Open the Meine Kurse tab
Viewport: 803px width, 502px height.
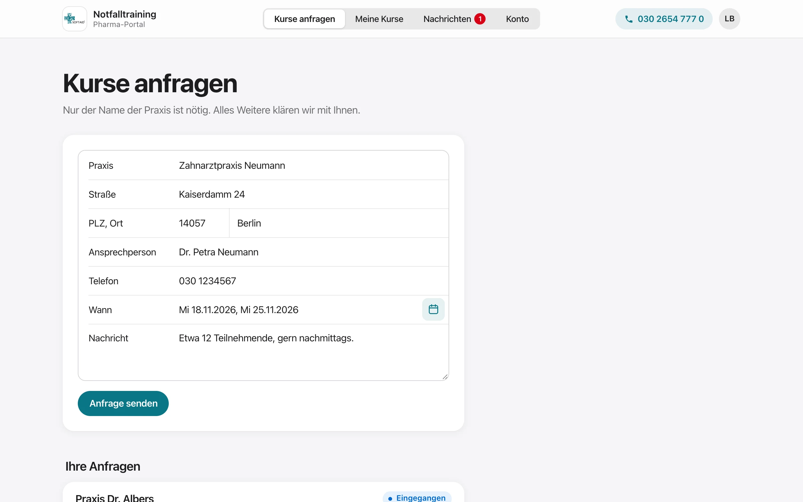[x=379, y=19]
